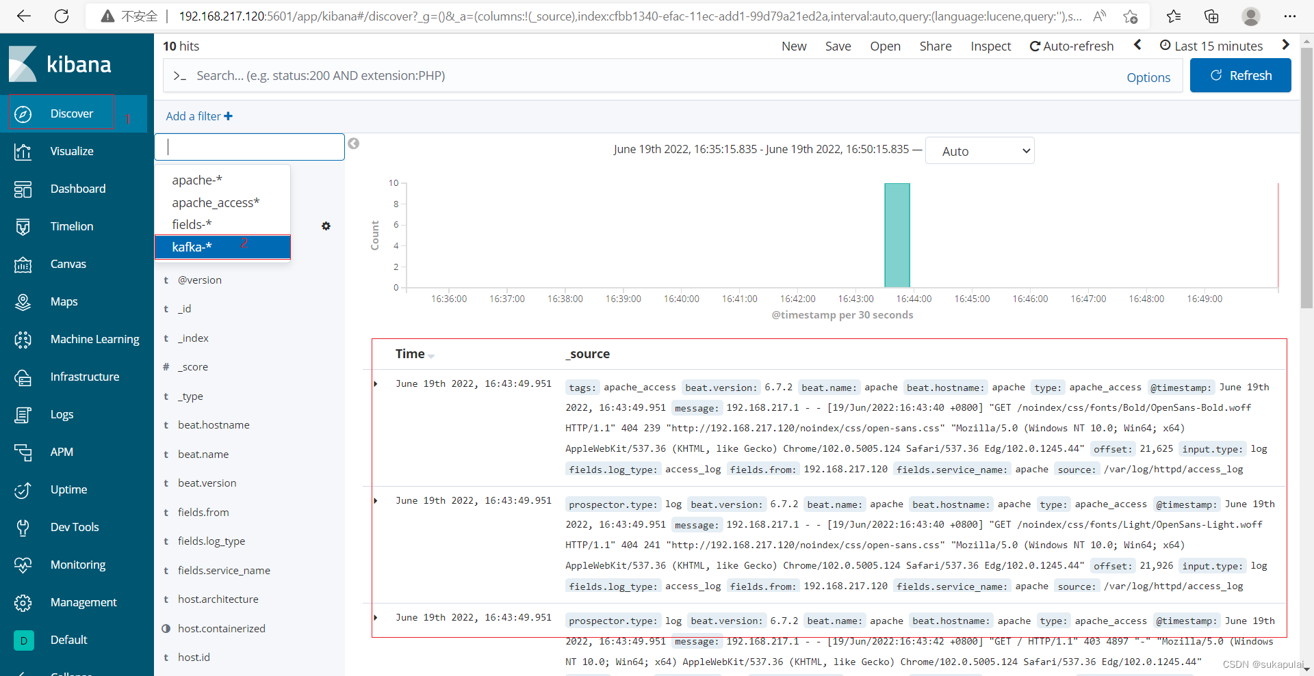Go back in the browser
Screen dimensions: 1314x676
click(24, 16)
